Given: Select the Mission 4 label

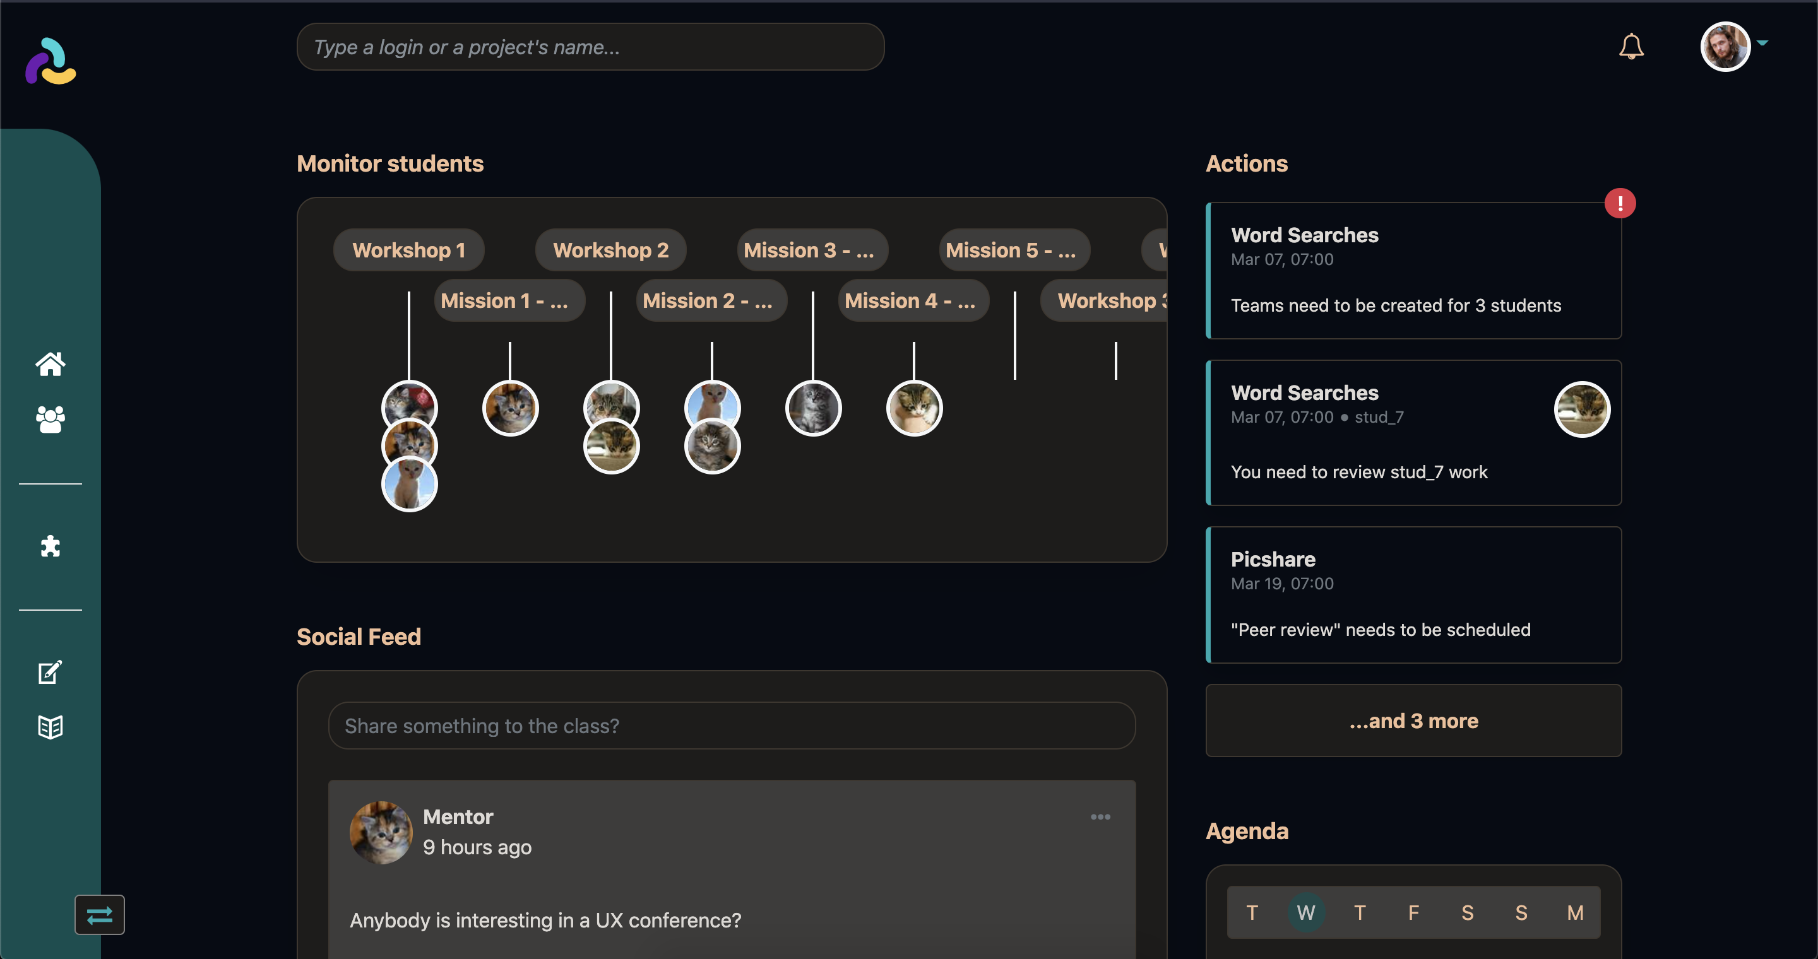Looking at the screenshot, I should pos(913,300).
